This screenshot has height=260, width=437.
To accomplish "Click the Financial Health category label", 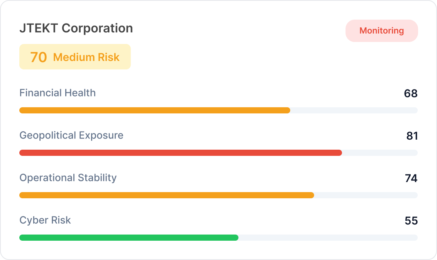I will click(57, 93).
